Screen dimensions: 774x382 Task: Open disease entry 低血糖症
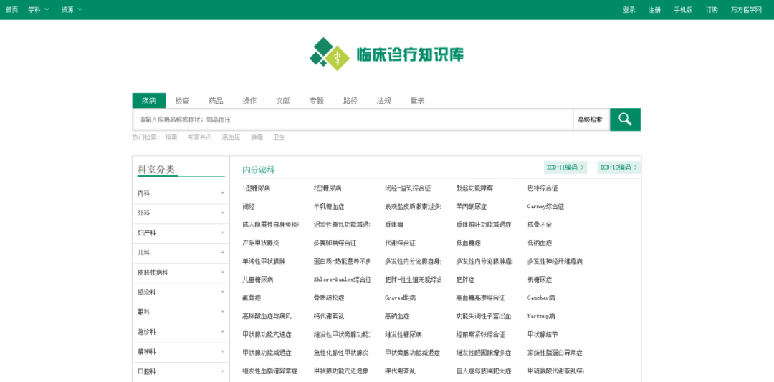469,243
